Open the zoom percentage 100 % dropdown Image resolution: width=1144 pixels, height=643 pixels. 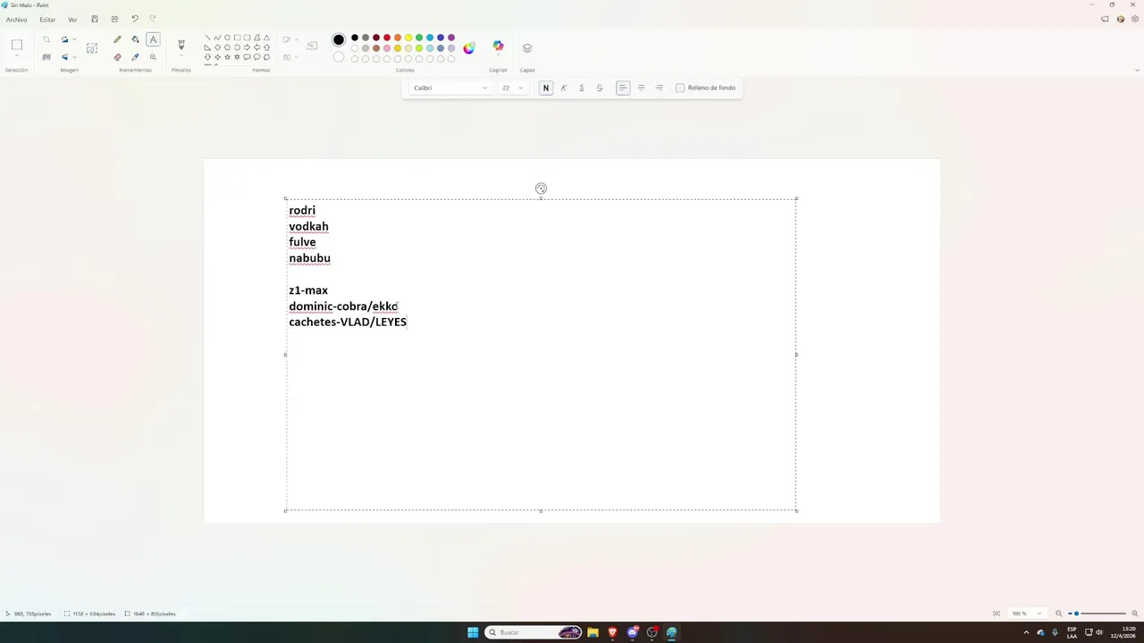pos(1027,614)
